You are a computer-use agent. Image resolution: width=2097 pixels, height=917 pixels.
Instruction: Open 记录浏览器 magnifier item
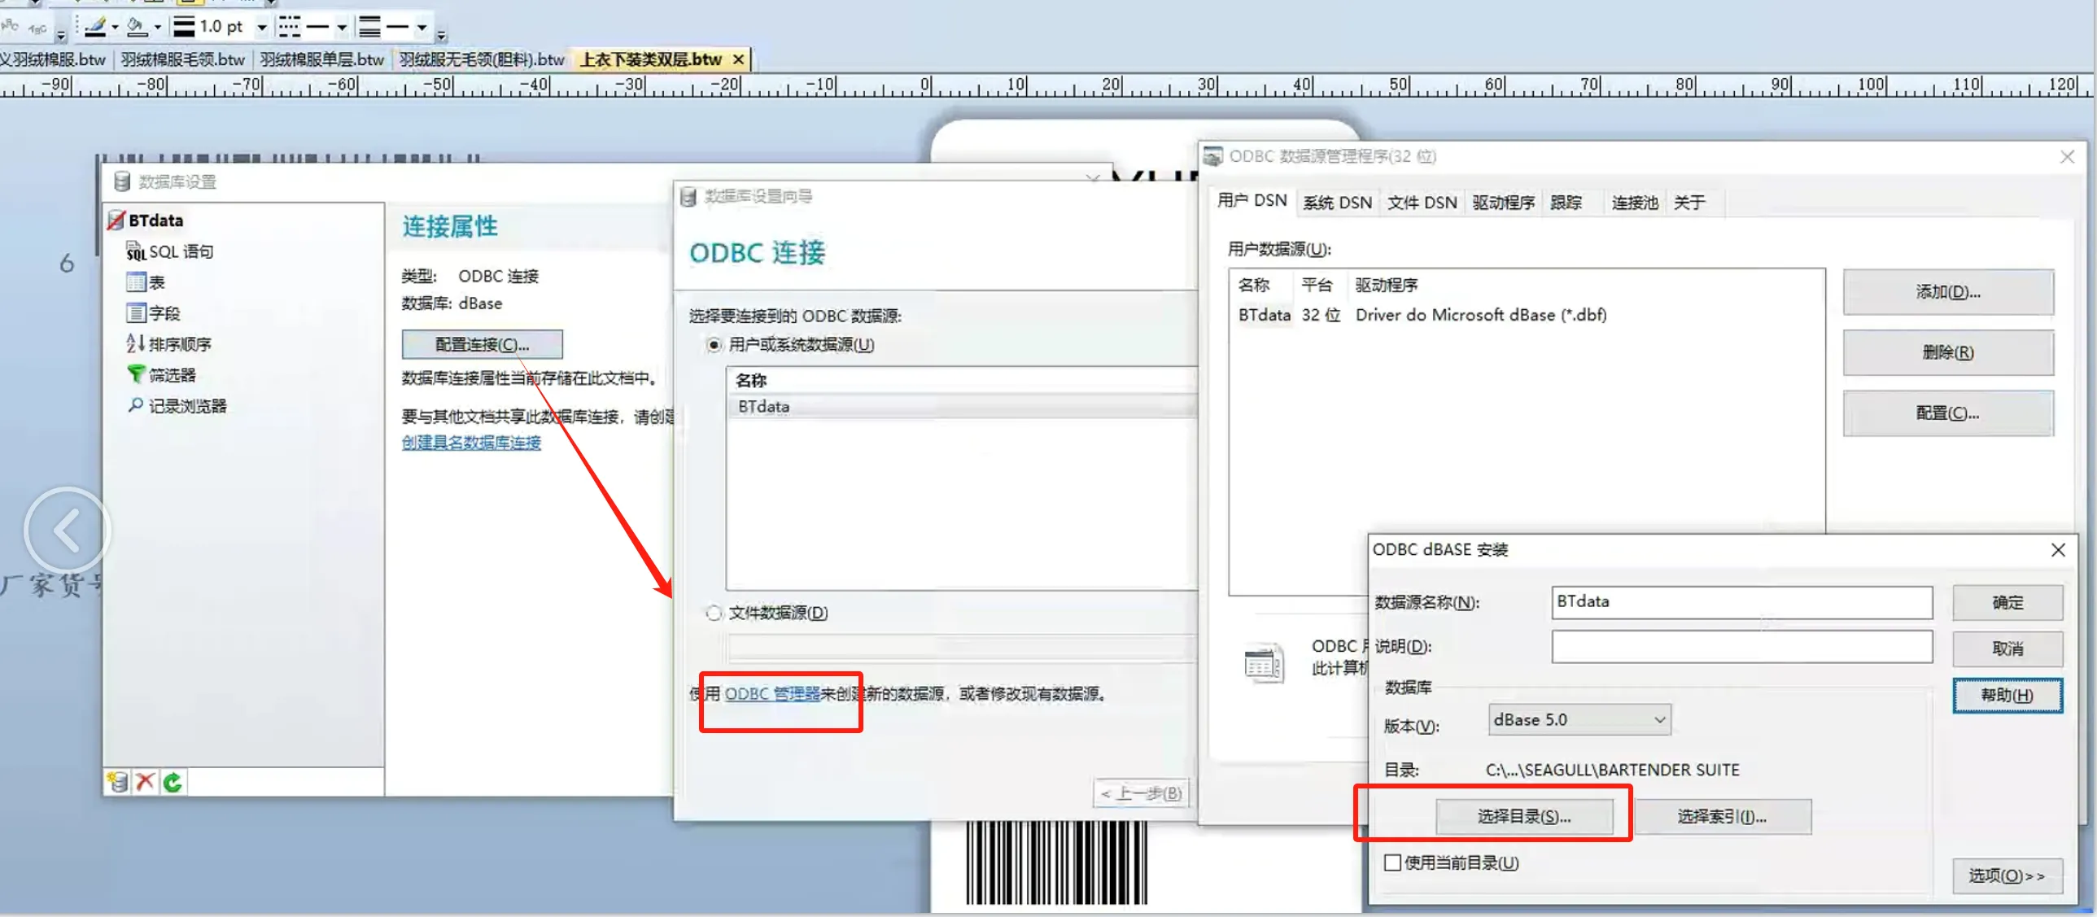pos(186,406)
